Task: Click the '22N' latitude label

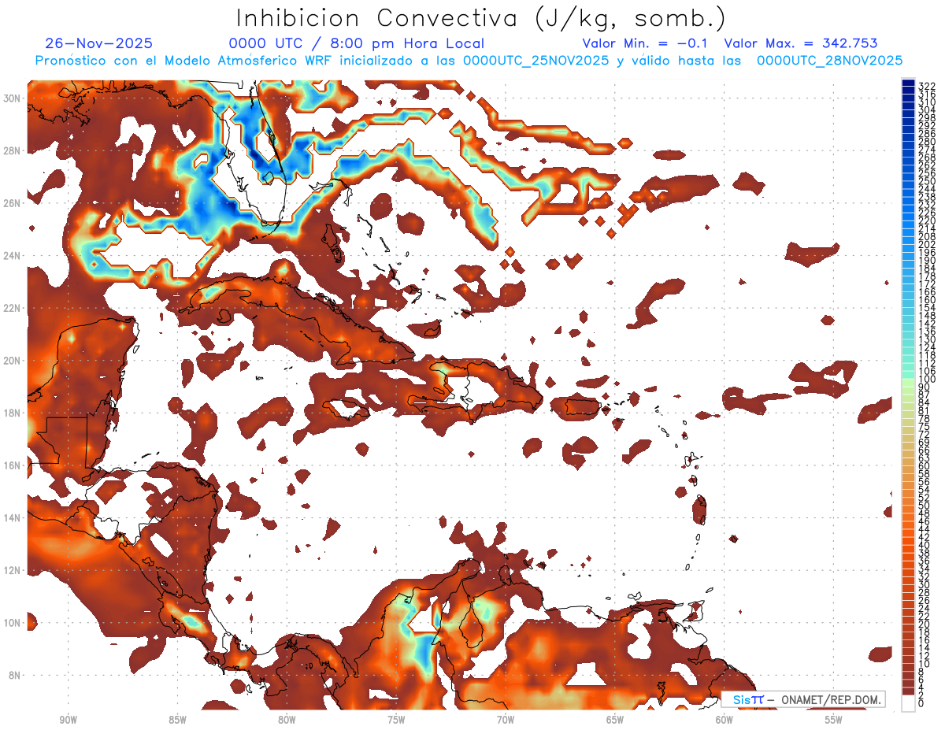Action: pos(13,308)
